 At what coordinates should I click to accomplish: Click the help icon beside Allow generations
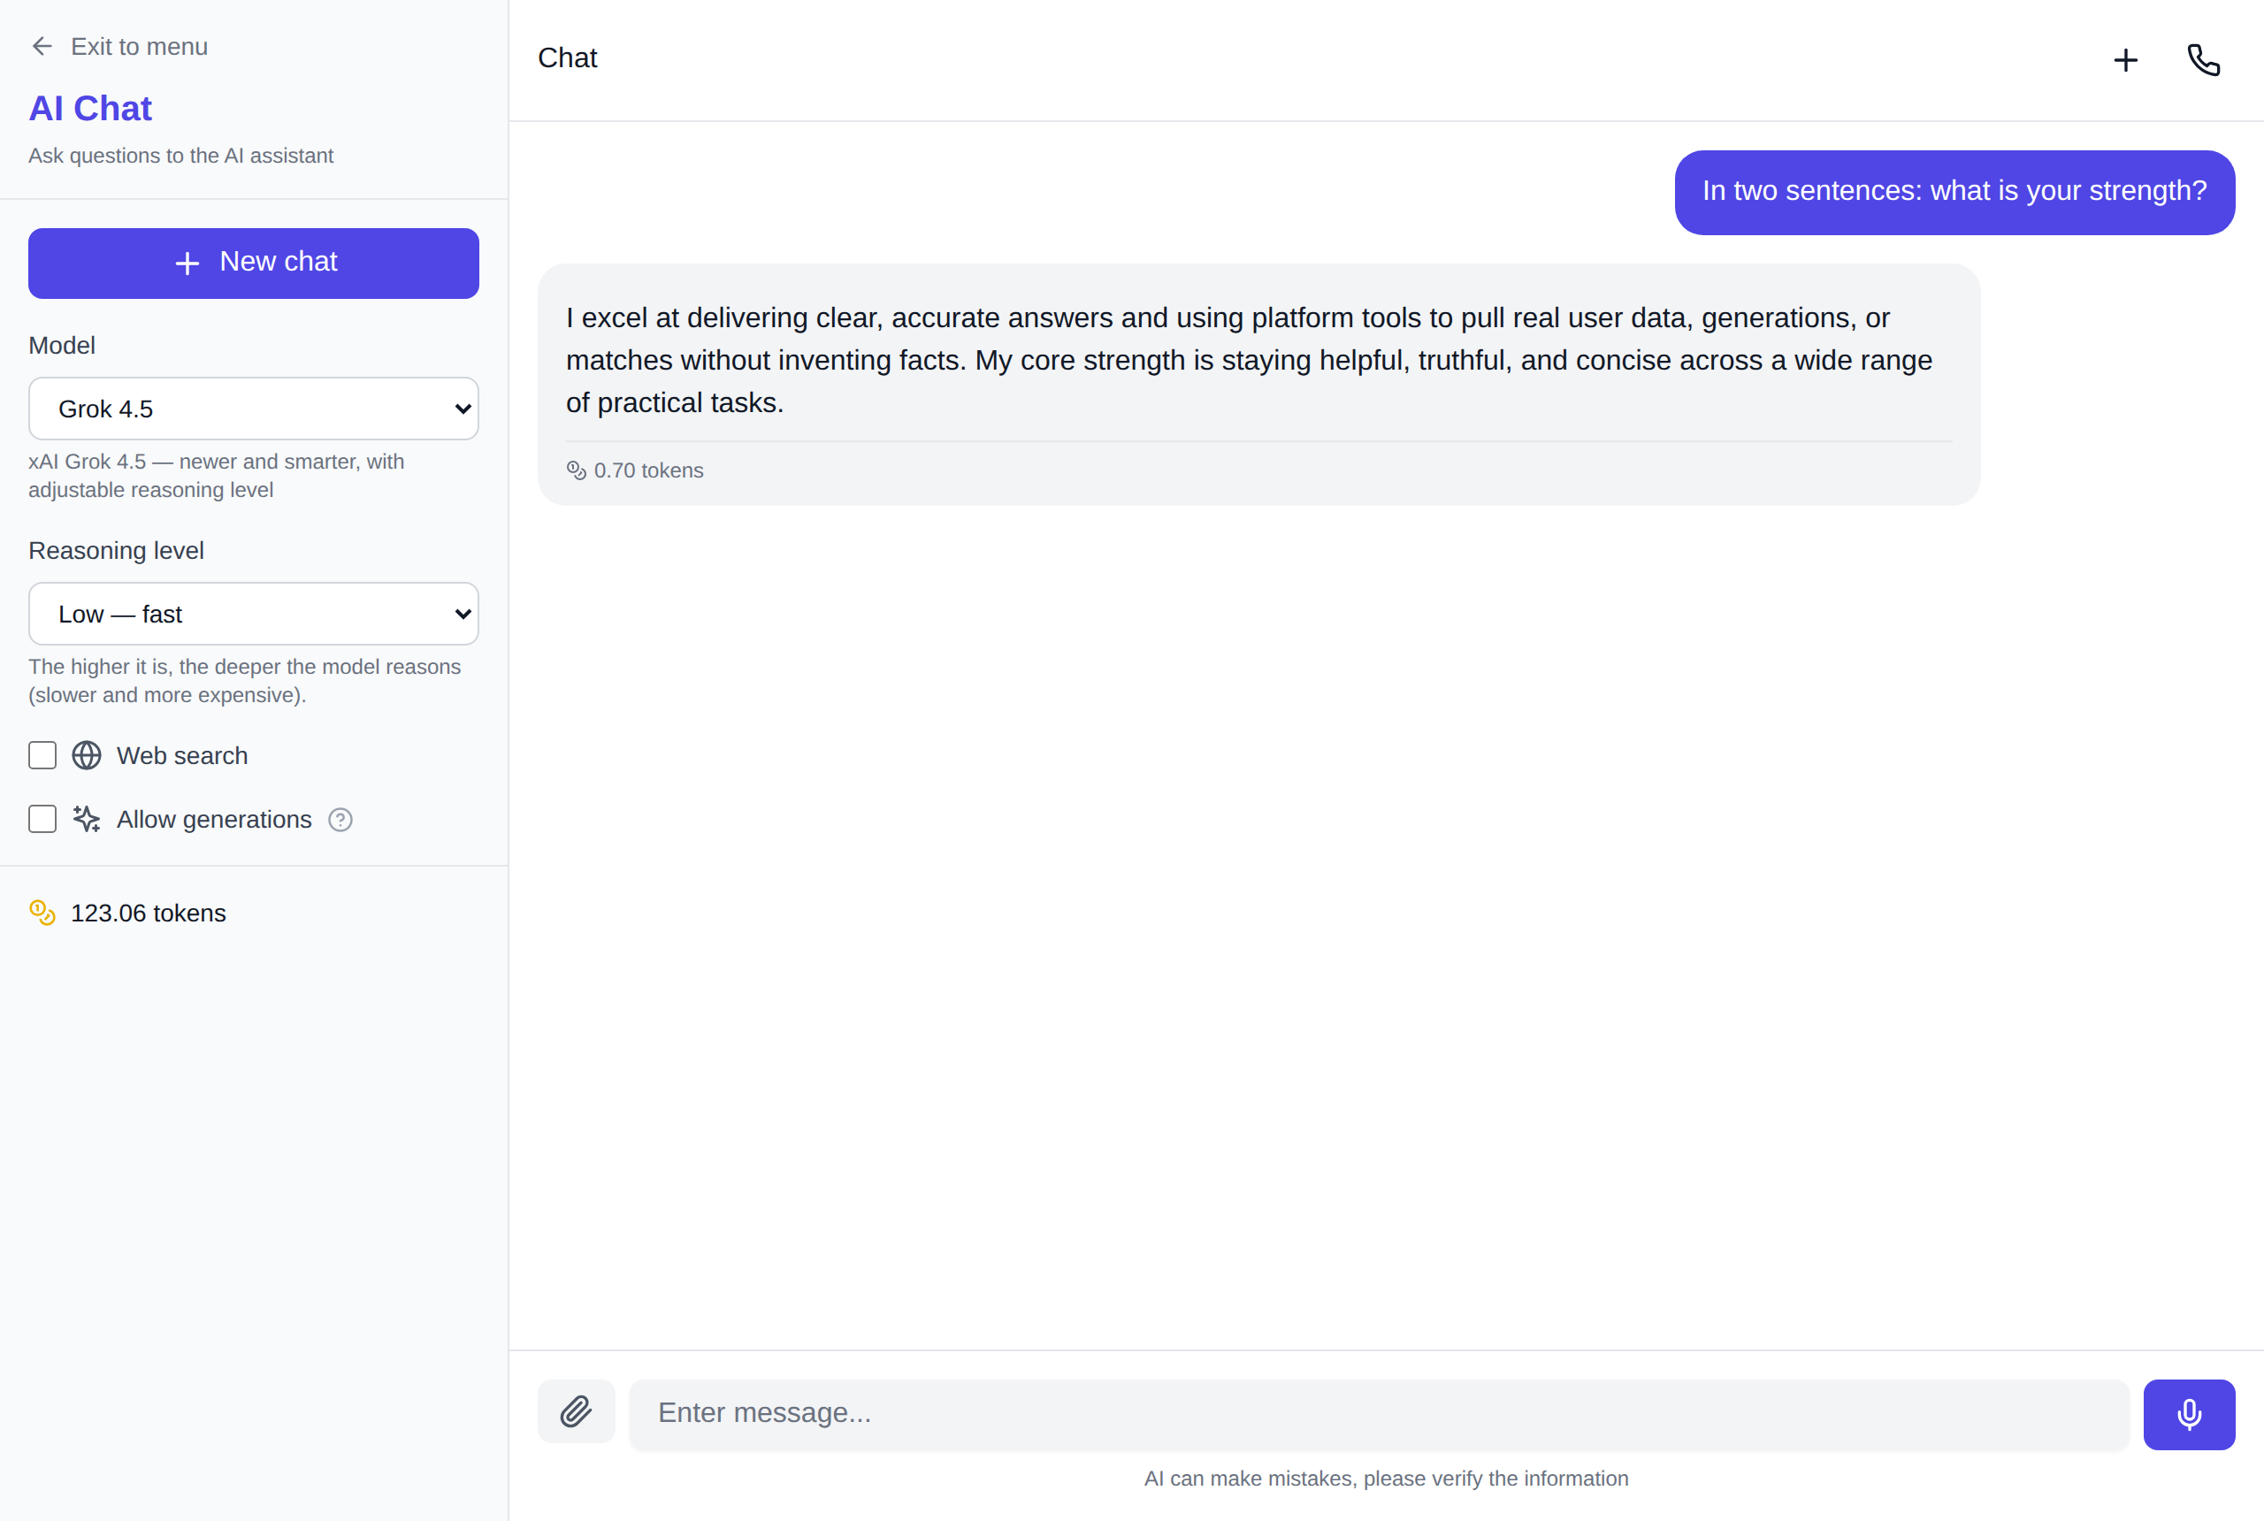tap(340, 820)
